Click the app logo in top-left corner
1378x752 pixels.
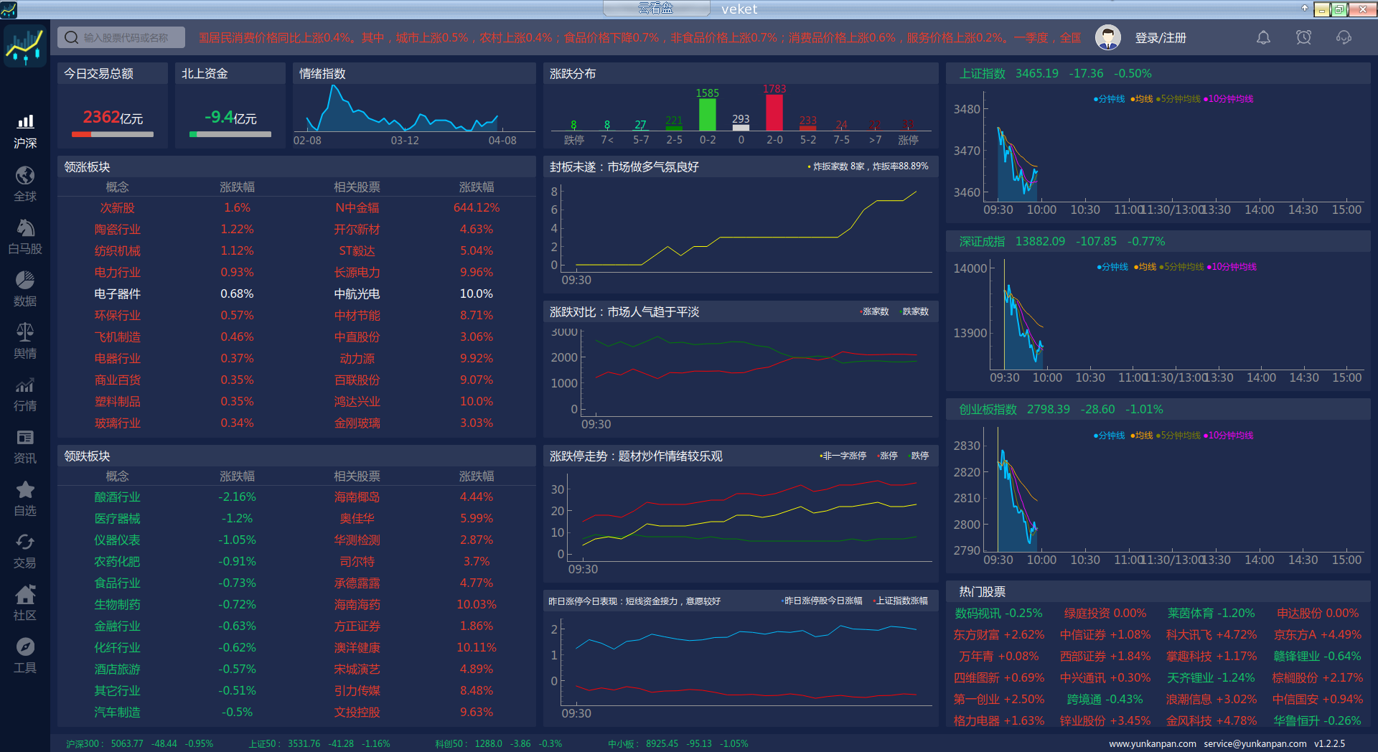tap(25, 46)
